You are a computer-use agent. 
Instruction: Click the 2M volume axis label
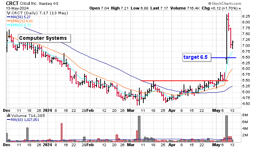point(245,135)
